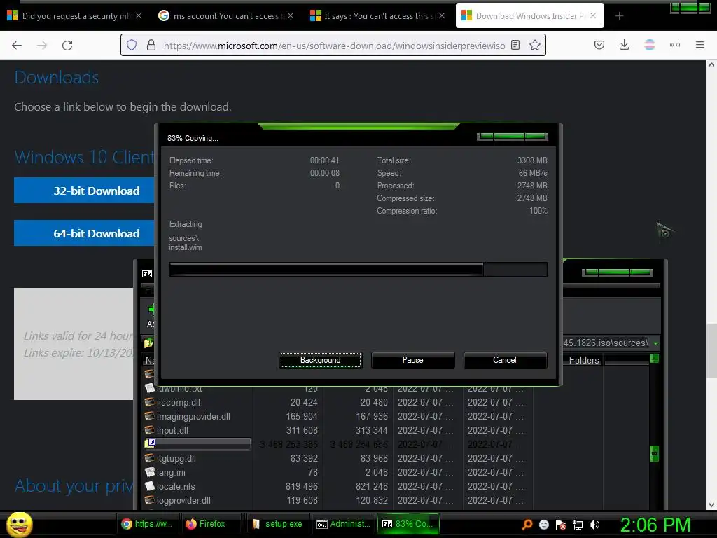Send the extraction to Background
Image resolution: width=717 pixels, height=538 pixels.
pyautogui.click(x=320, y=360)
